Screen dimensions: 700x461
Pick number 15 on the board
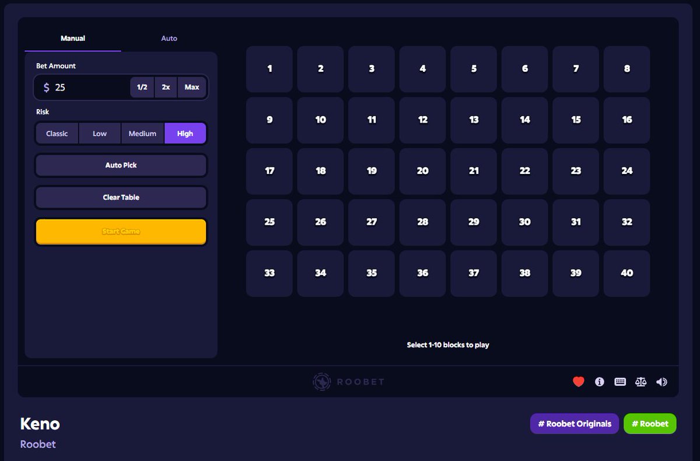point(576,120)
